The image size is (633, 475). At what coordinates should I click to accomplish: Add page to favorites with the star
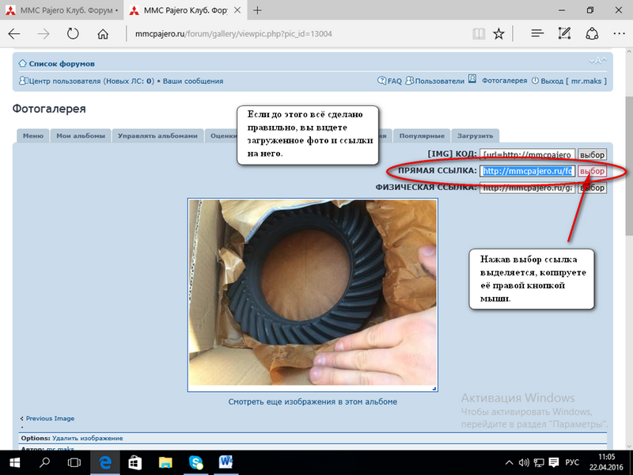pos(498,34)
